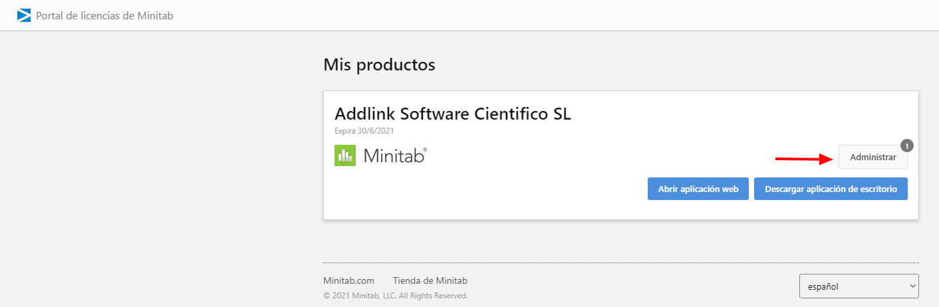Launch Abrir aplicación web
Viewport: 939px width, 307px height.
click(698, 189)
